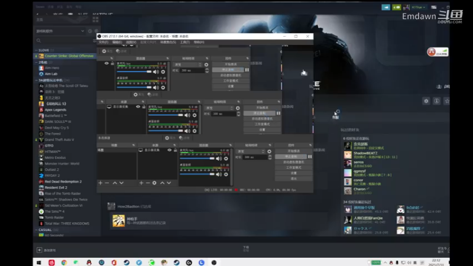Click desktop audio volume slider in bottom mixer
Screen dimensions: 473x266
[197, 174]
